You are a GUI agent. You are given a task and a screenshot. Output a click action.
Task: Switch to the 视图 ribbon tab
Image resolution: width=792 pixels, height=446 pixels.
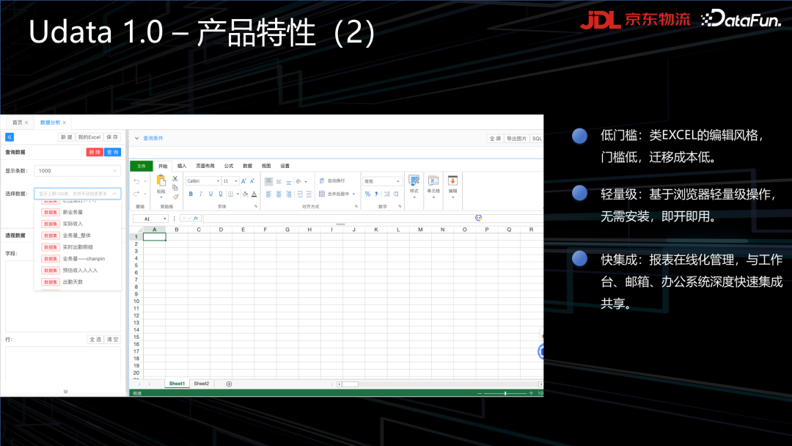click(266, 166)
